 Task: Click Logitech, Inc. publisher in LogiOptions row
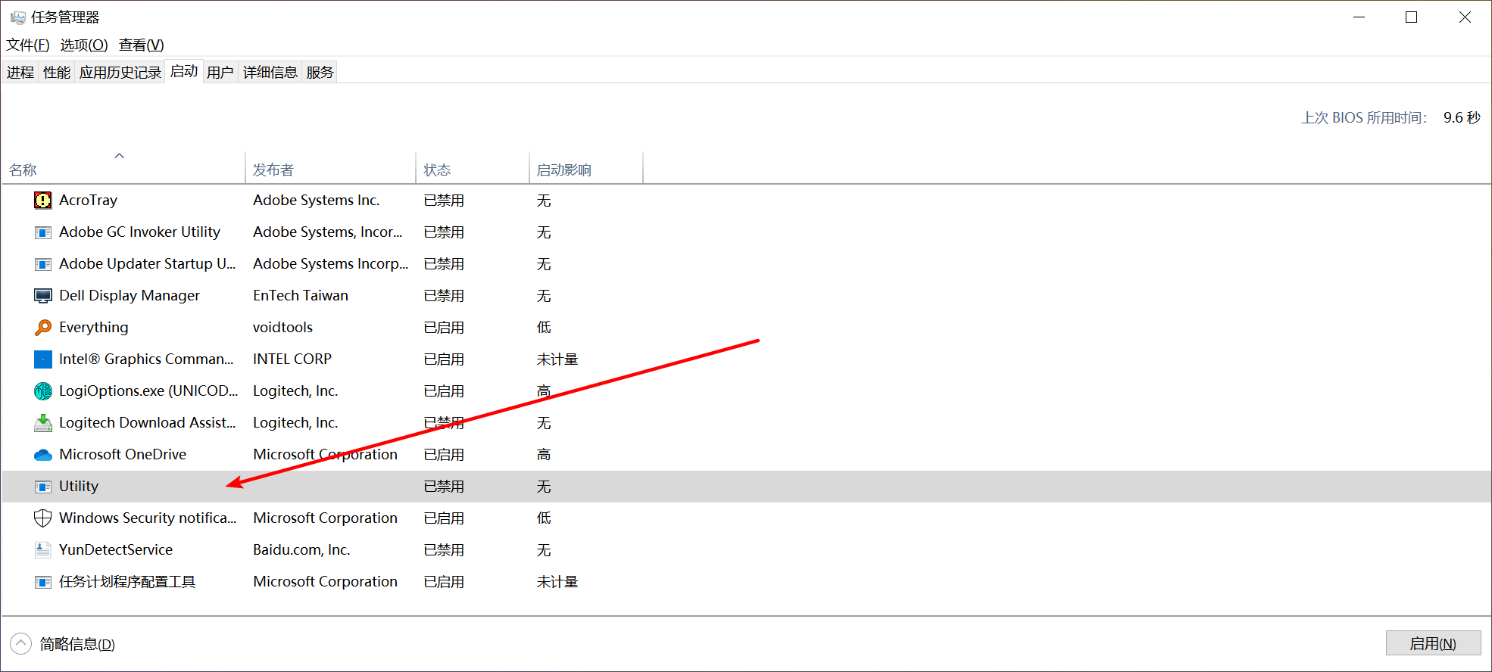tap(295, 390)
